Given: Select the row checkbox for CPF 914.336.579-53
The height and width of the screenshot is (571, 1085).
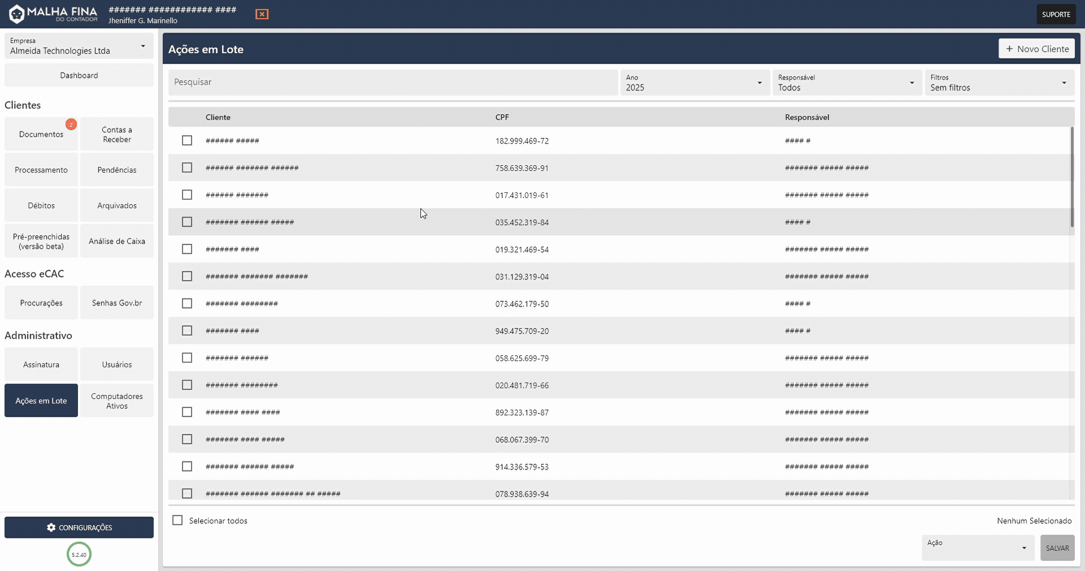Looking at the screenshot, I should pyautogui.click(x=187, y=466).
